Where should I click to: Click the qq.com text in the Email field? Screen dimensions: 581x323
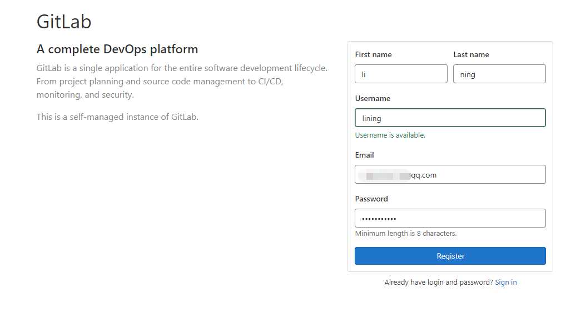pyautogui.click(x=424, y=175)
